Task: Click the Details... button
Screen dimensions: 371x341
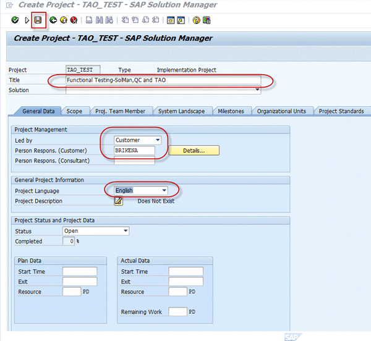Action: [x=194, y=151]
